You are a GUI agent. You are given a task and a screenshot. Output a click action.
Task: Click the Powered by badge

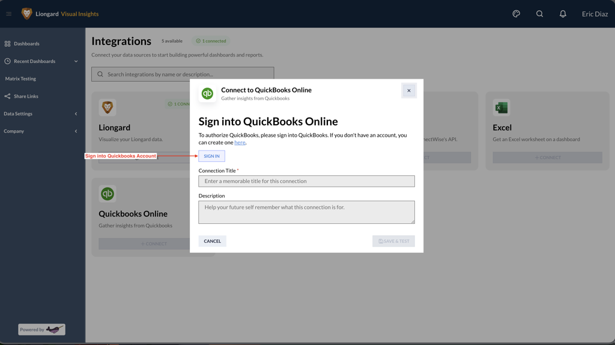pyautogui.click(x=41, y=329)
